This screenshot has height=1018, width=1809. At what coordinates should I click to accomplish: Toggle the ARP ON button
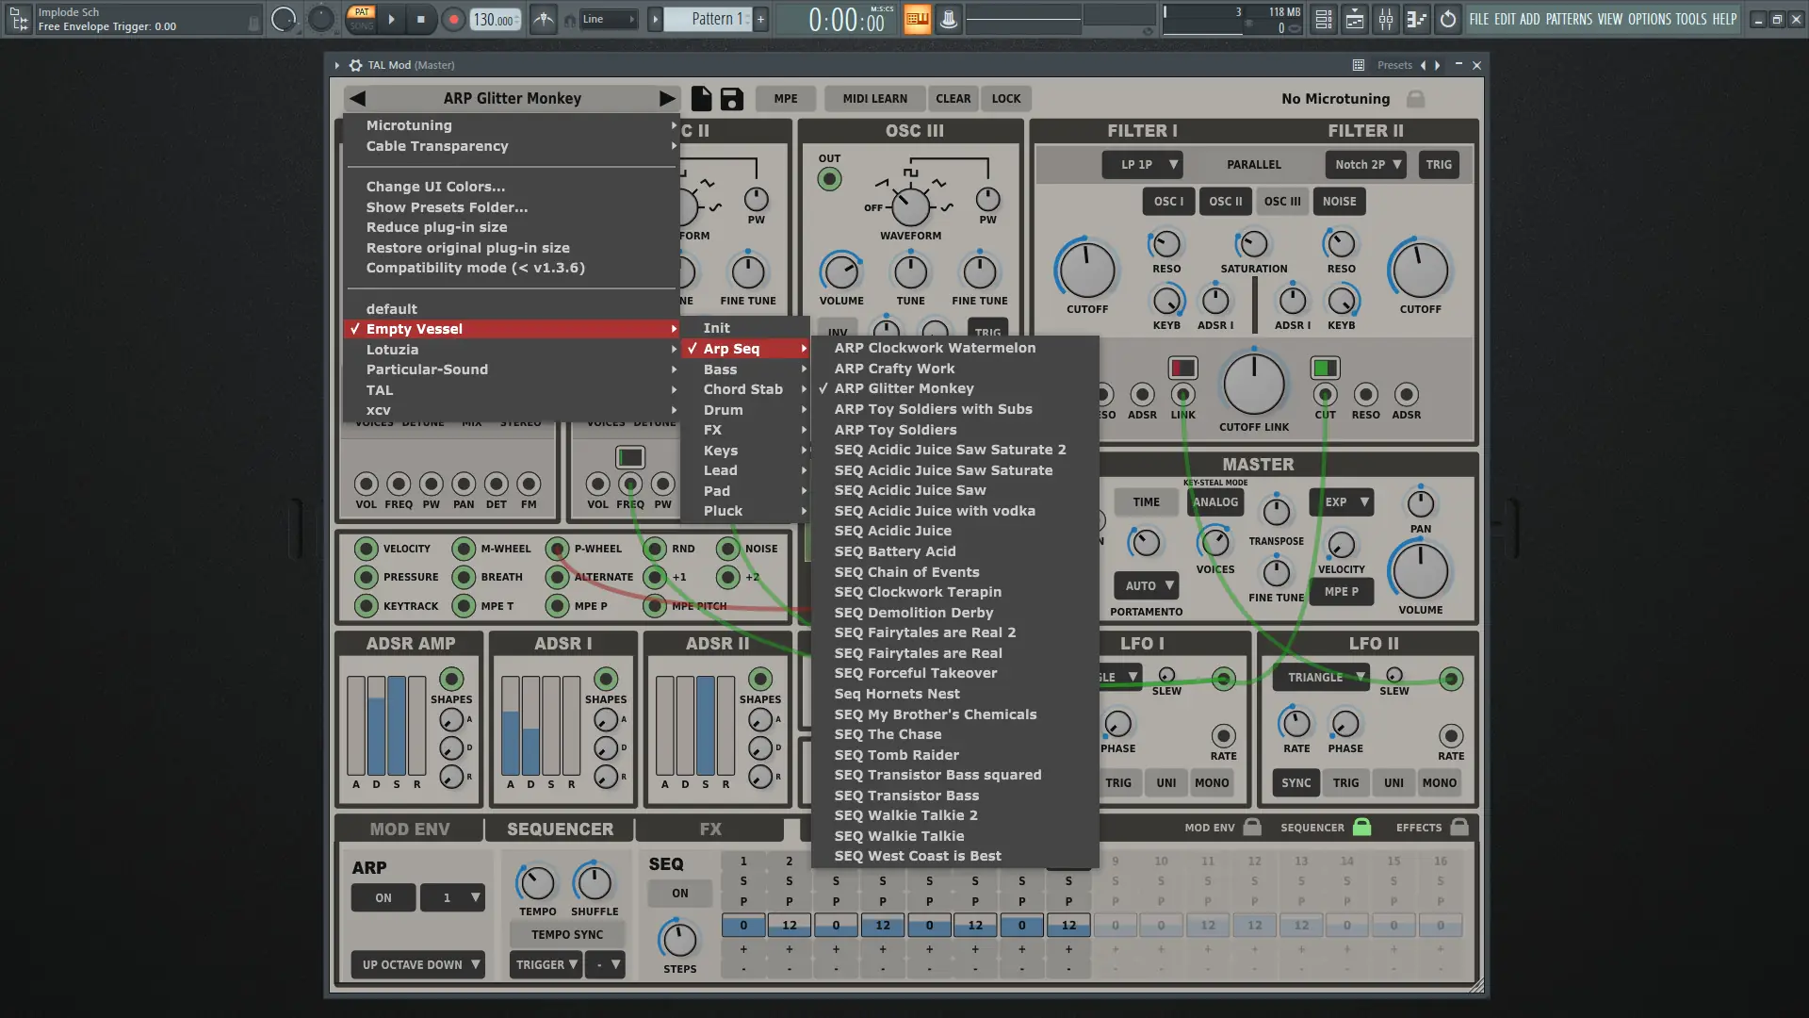[383, 897]
